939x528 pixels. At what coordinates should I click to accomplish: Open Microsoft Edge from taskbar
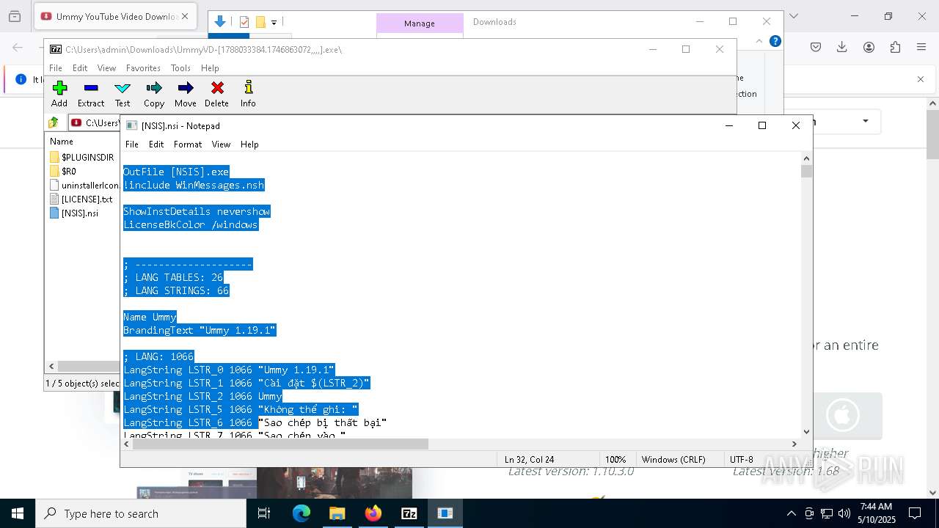click(302, 513)
